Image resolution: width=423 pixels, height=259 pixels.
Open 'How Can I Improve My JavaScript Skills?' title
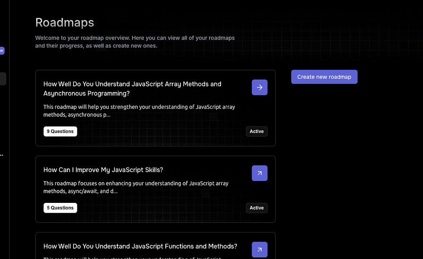(103, 170)
